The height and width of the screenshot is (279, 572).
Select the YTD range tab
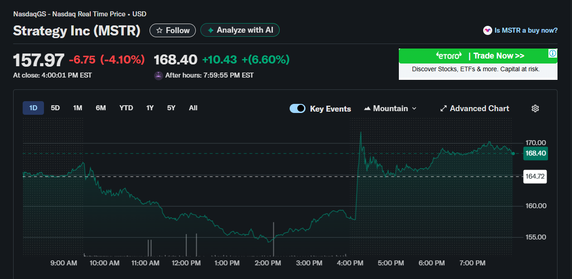point(126,108)
